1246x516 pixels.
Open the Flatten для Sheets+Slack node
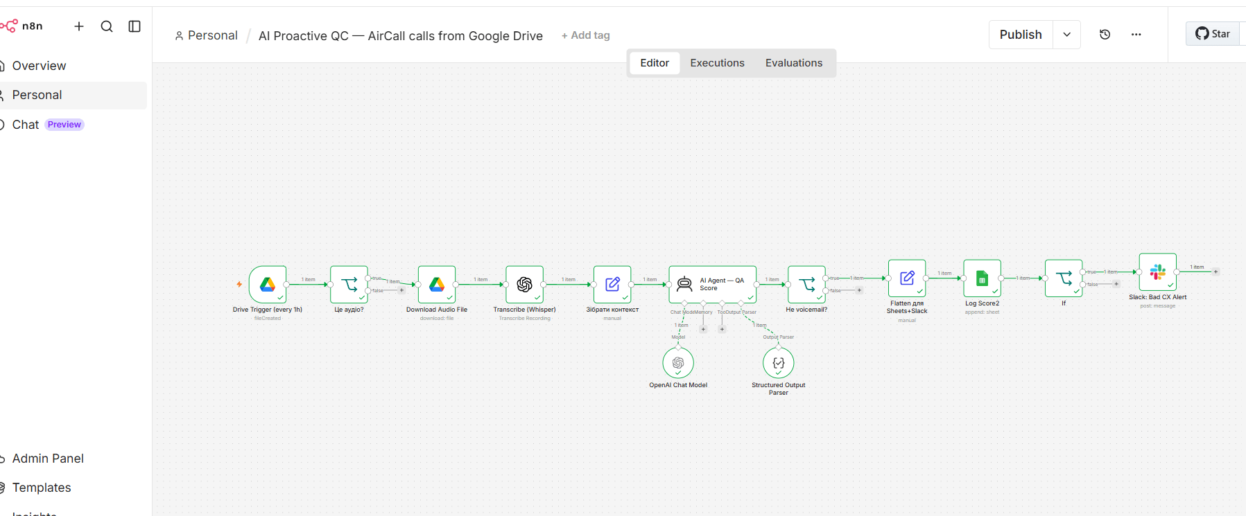pyautogui.click(x=907, y=278)
